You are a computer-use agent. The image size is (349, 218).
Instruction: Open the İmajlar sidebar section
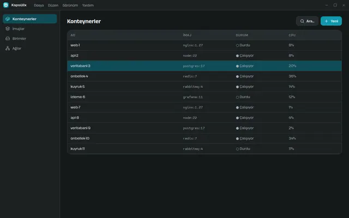tap(30, 29)
